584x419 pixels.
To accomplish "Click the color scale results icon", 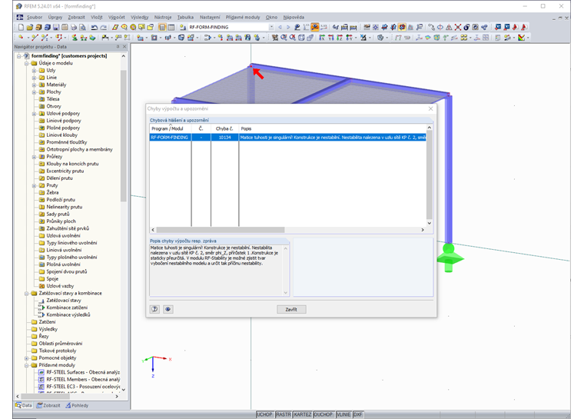I will 521,37.
